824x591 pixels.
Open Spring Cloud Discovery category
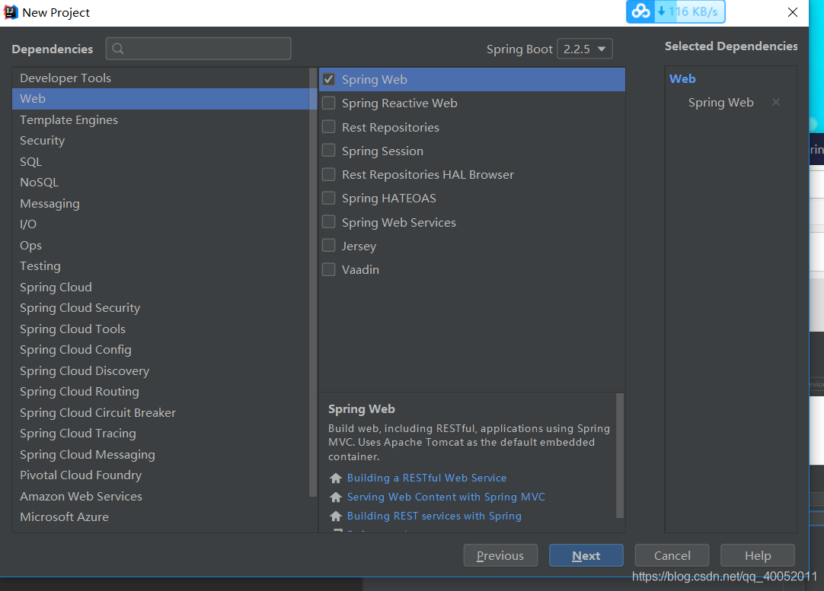[x=161, y=370]
